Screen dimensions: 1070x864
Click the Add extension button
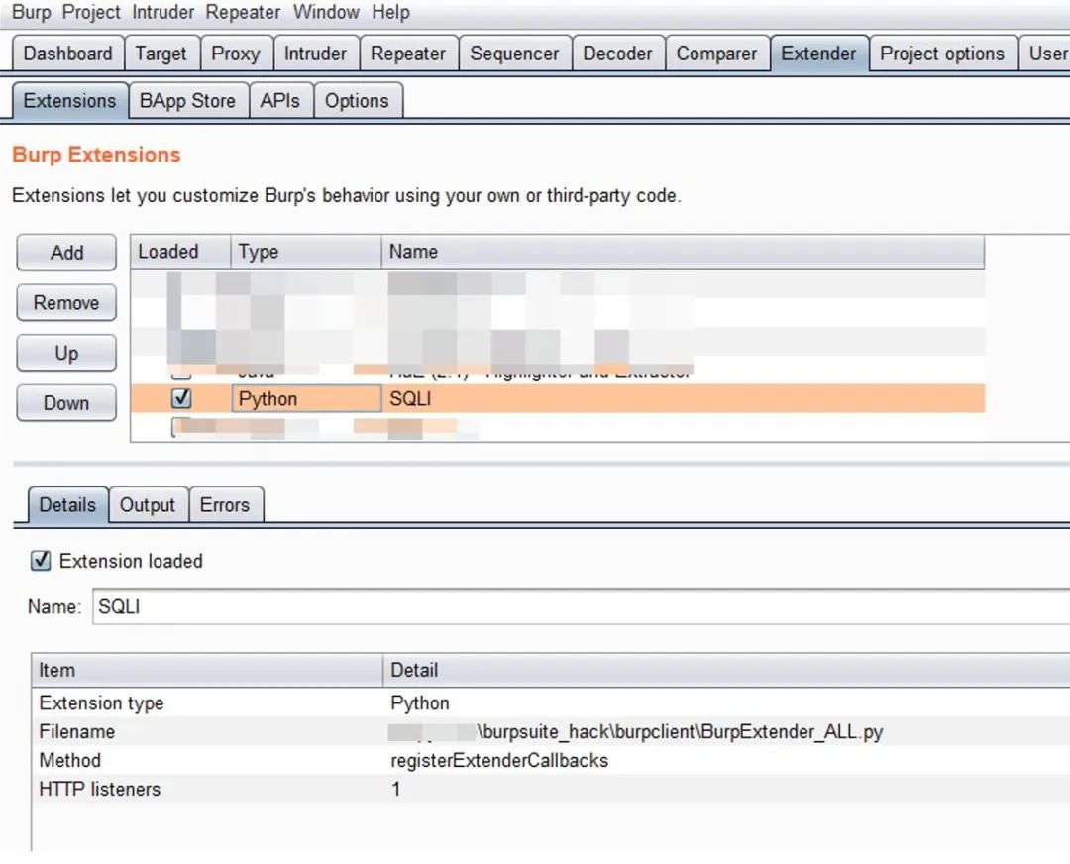(66, 253)
